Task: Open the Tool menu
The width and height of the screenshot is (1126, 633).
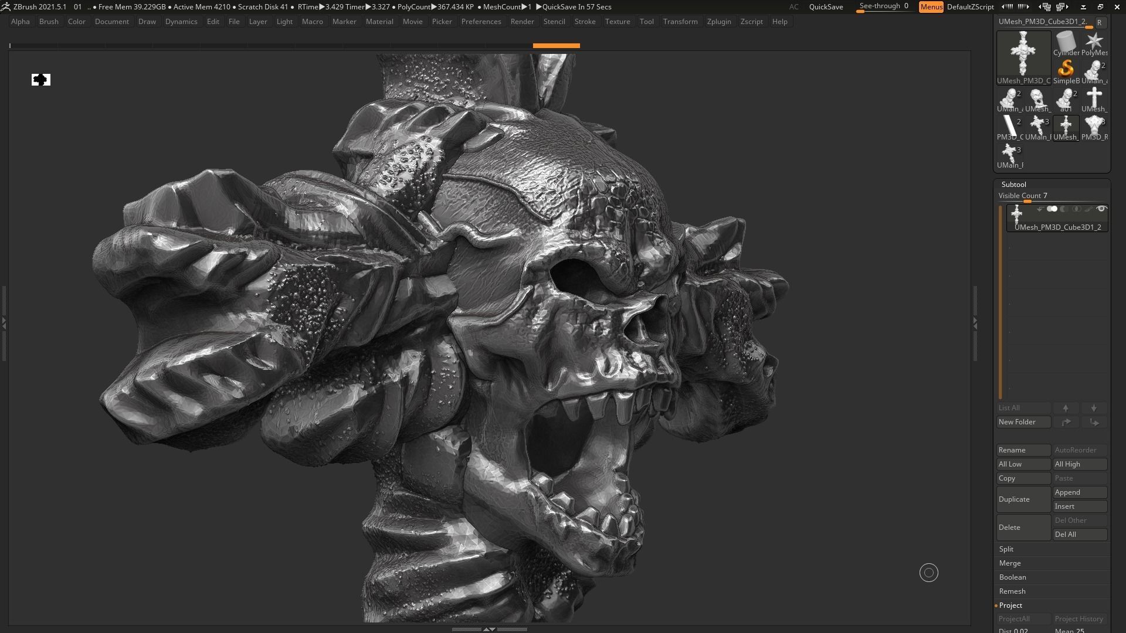Action: [646, 22]
